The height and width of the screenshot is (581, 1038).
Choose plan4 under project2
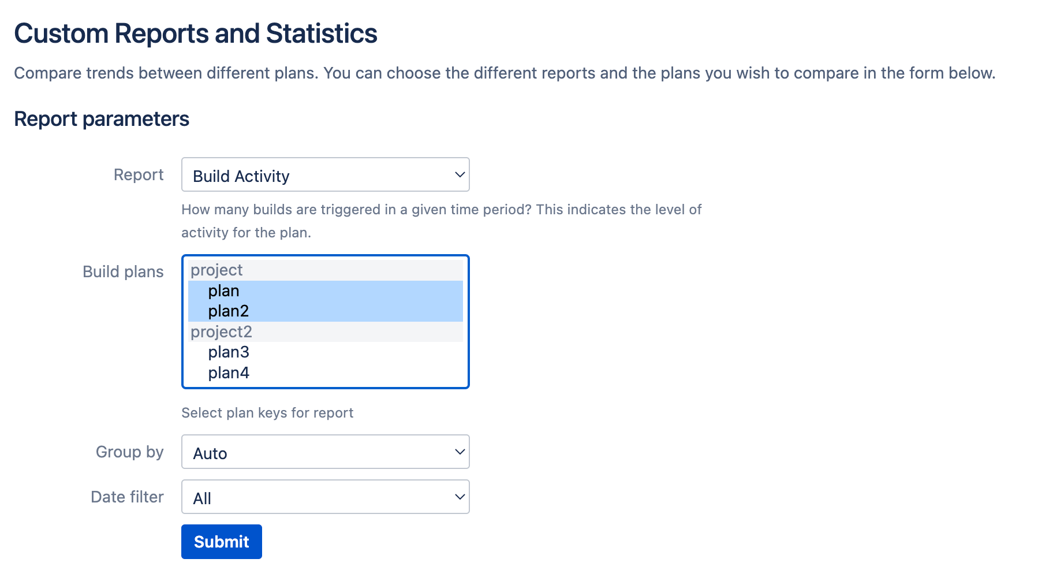326,373
